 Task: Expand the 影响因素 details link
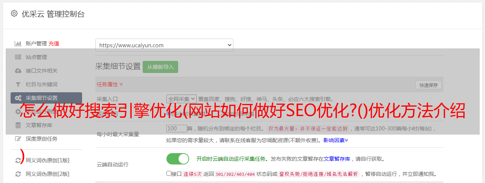coord(336,140)
